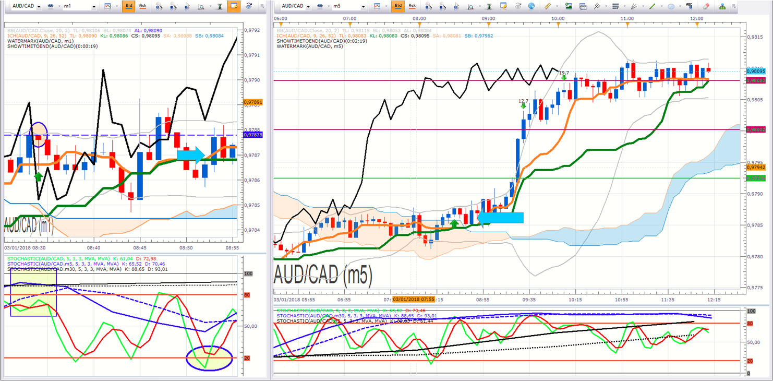The height and width of the screenshot is (381, 773).
Task: Zoom in on the m5 chart
Action: click(428, 6)
